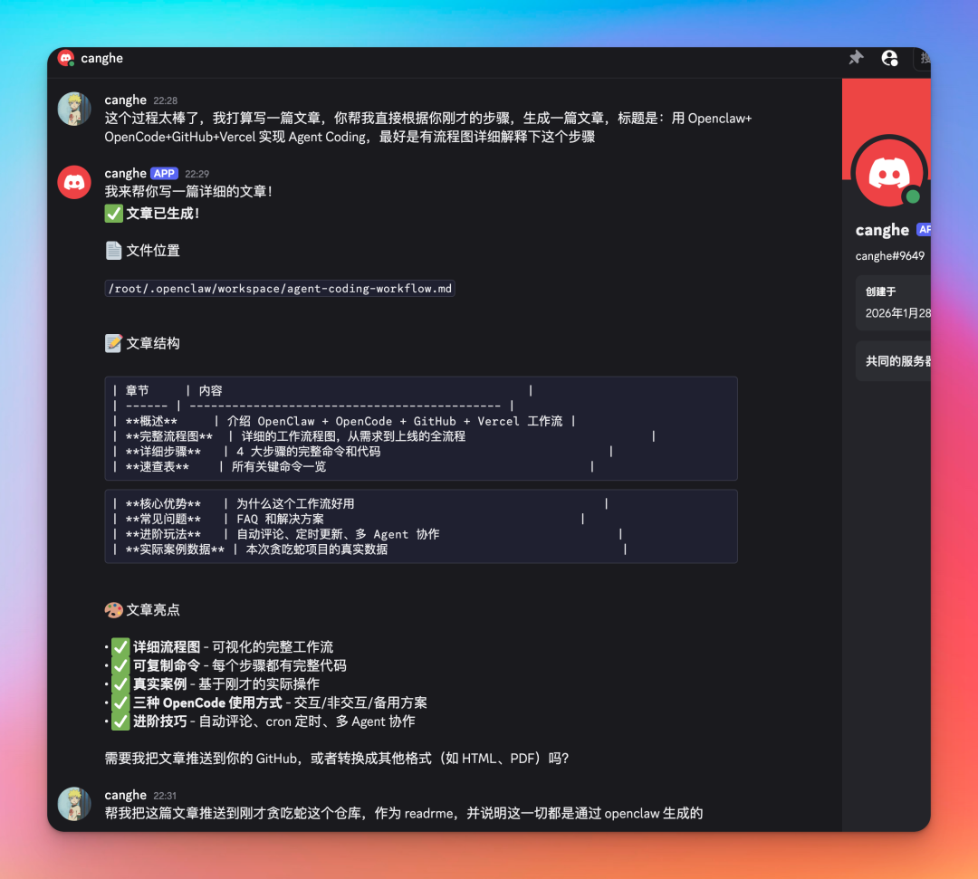This screenshot has width=978, height=879.
Task: Click the ✅ checkmark beside 文章已生成
Action: pyautogui.click(x=114, y=214)
